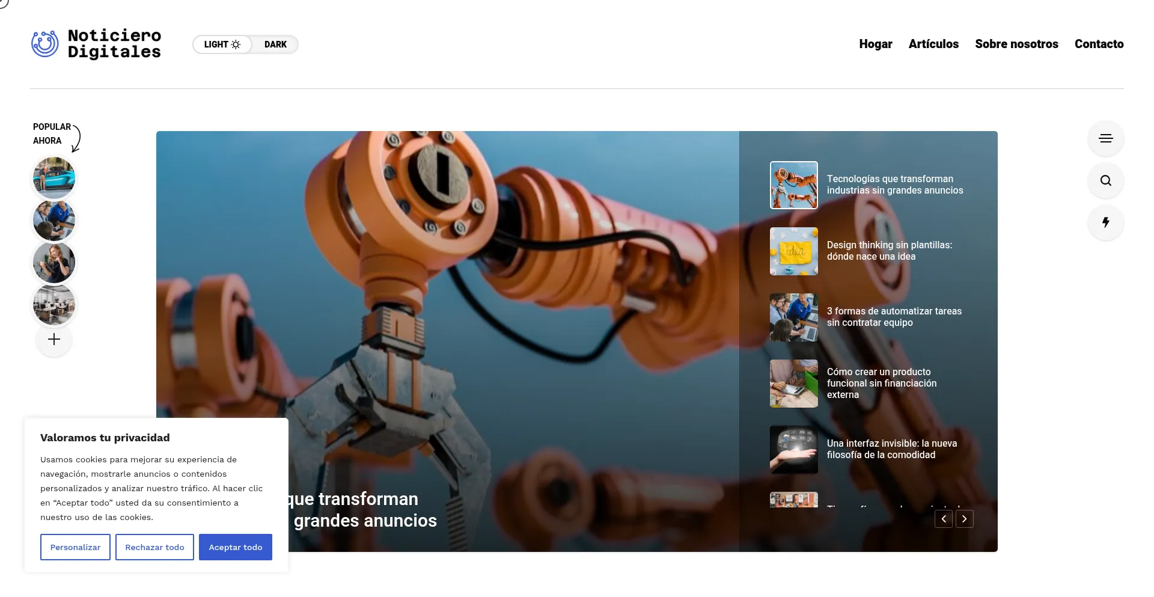Select 'Una interfaz invisible' article title
The width and height of the screenshot is (1154, 597).
pos(891,449)
